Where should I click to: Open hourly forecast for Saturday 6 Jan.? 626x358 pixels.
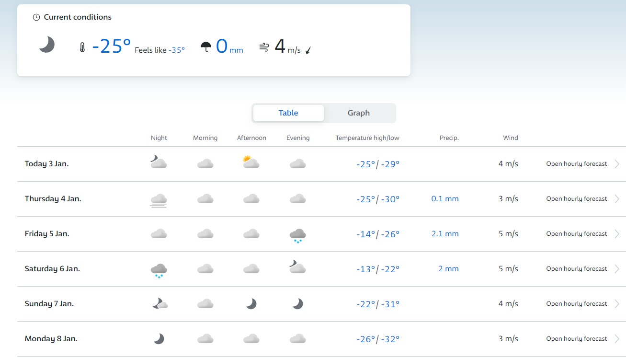coord(577,269)
